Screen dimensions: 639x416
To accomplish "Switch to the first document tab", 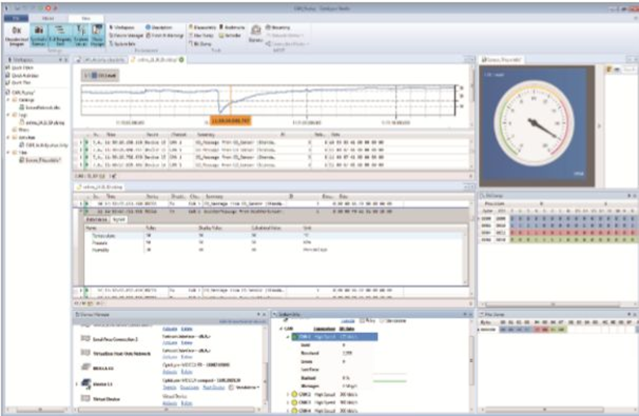I will pyautogui.click(x=101, y=60).
